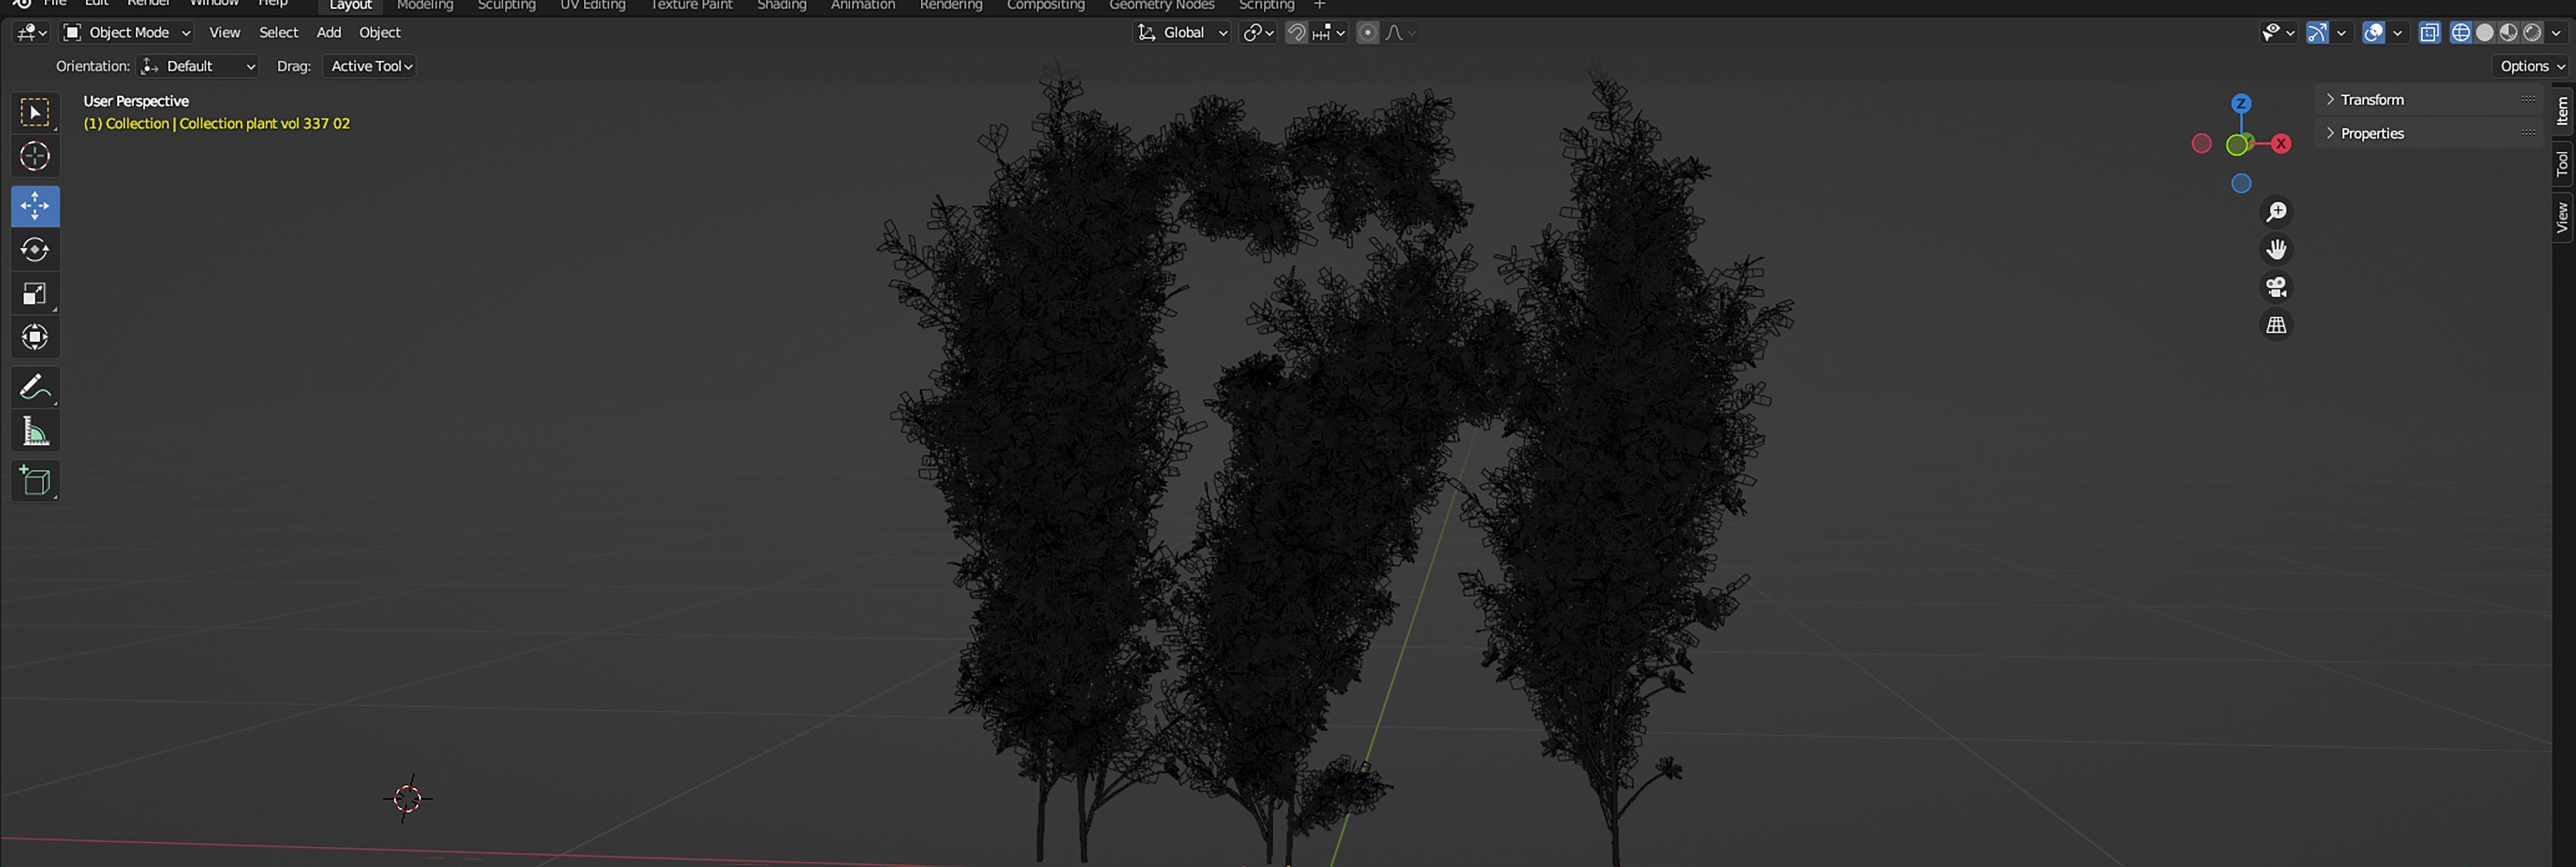2576x867 pixels.
Task: Toggle show gizmo in viewport
Action: [2317, 33]
